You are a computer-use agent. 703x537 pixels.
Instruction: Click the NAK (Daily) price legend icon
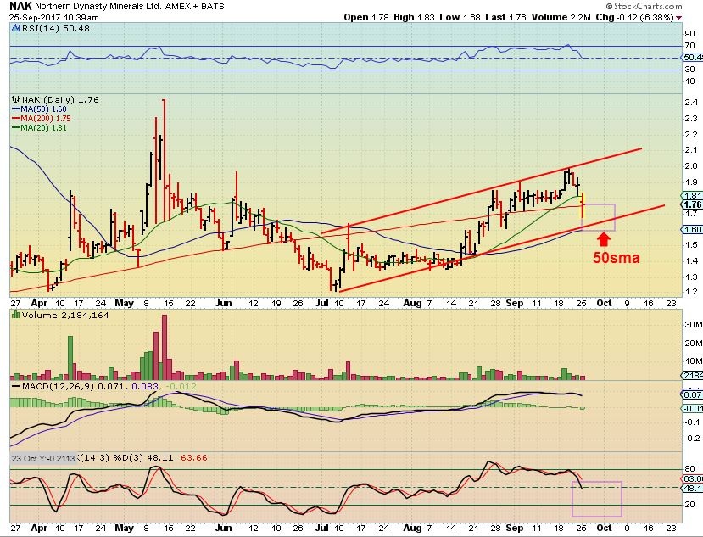click(14, 99)
